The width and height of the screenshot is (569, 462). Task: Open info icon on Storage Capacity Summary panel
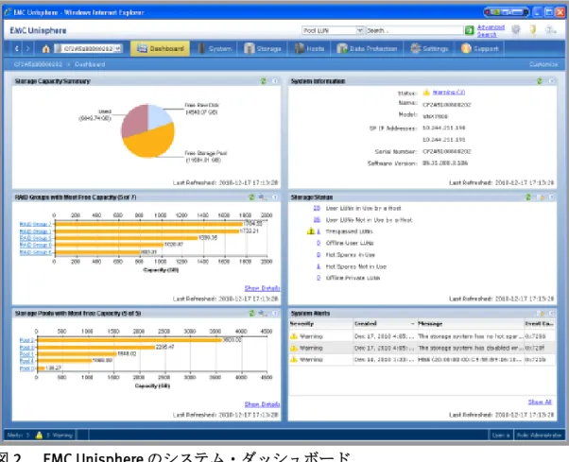click(275, 81)
